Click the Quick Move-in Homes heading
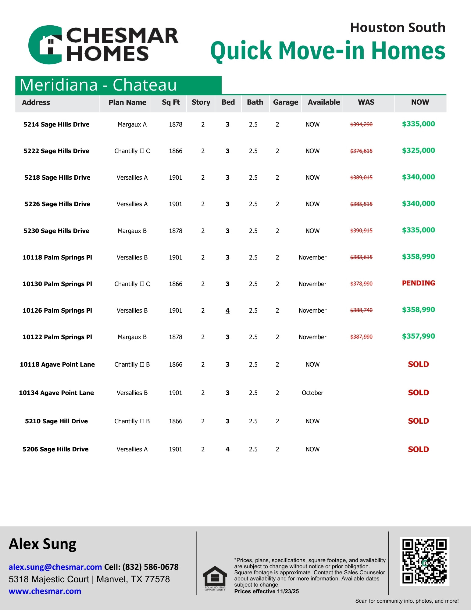Image resolution: width=471 pixels, height=610 pixels. (x=328, y=51)
